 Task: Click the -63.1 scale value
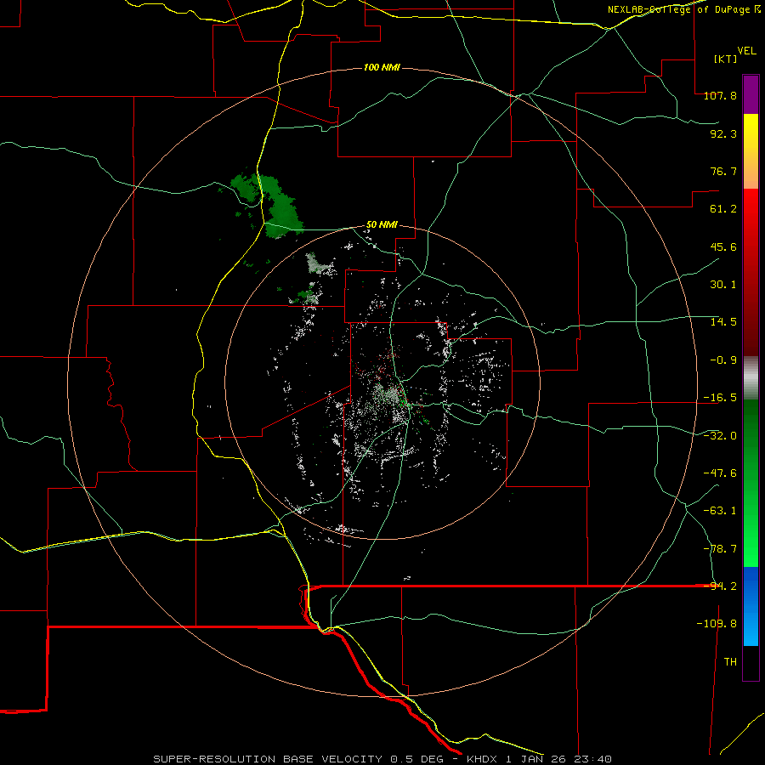(x=720, y=511)
